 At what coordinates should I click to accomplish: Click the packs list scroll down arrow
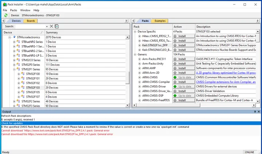[258, 101]
